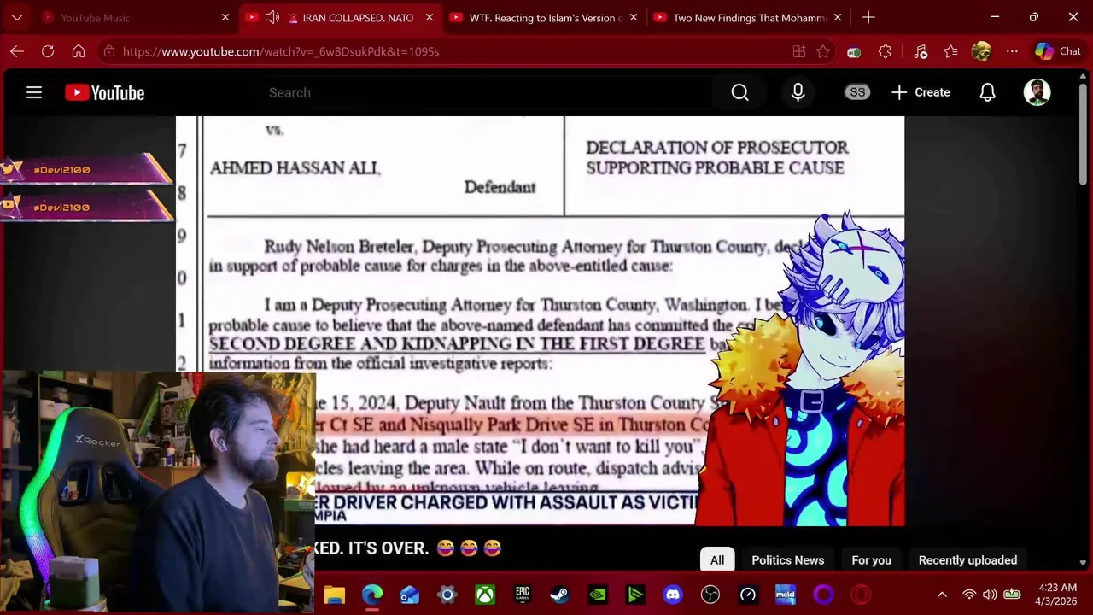Go to the YouTube home logo
Screen dimensions: 1093x615
coord(105,92)
